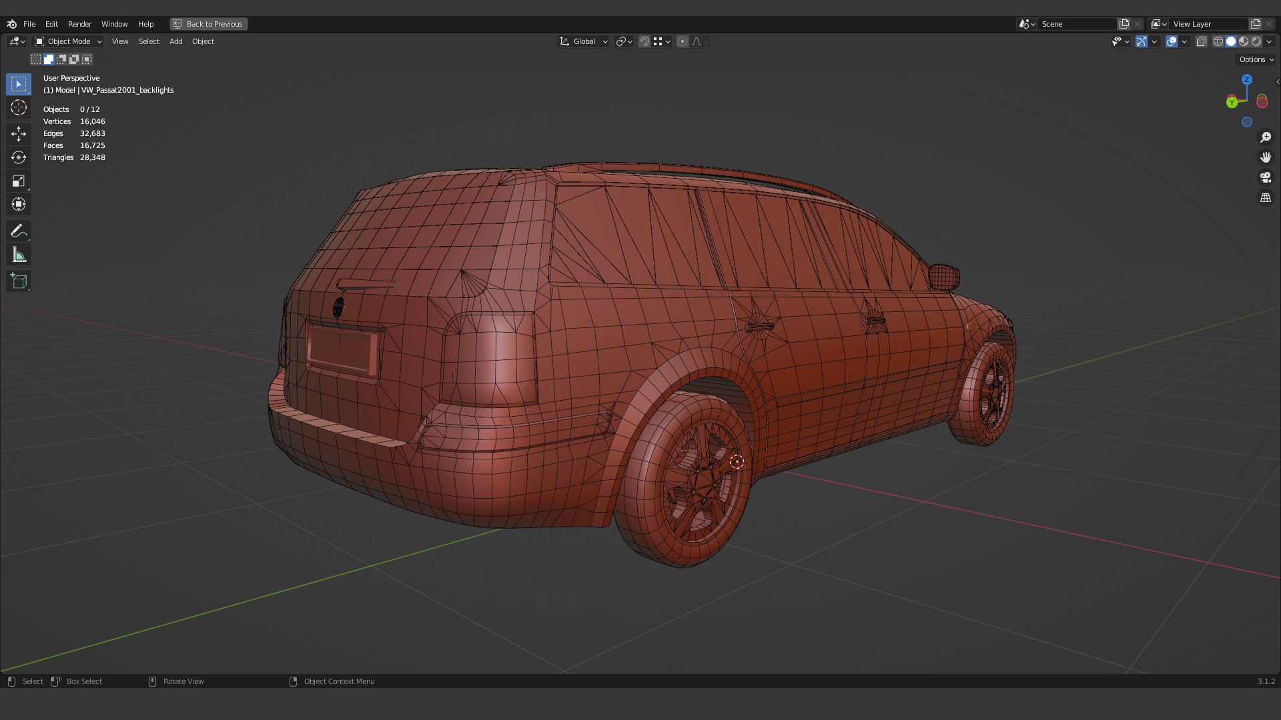Click the pan hand viewport control
1281x720 pixels.
(1266, 157)
